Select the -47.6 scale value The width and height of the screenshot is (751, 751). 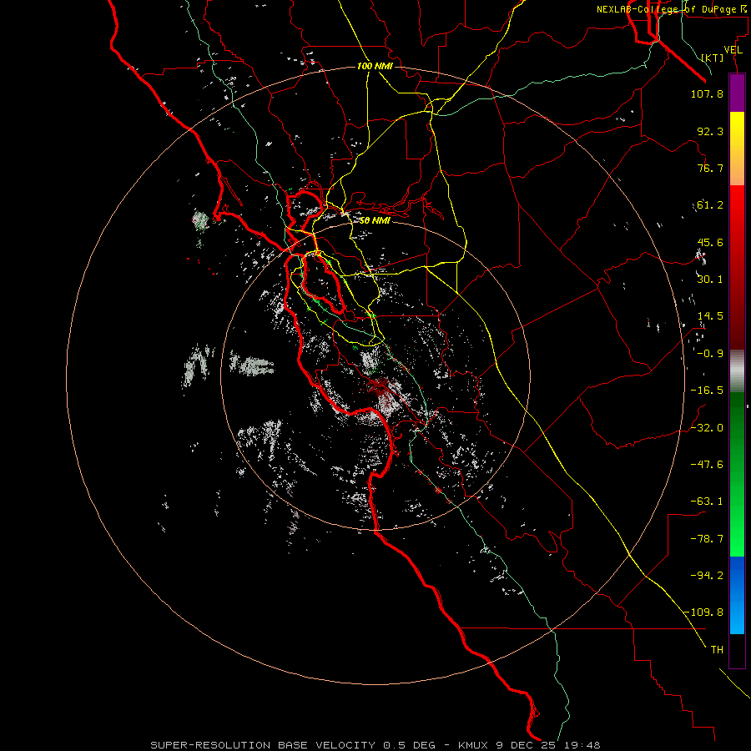[x=707, y=465]
